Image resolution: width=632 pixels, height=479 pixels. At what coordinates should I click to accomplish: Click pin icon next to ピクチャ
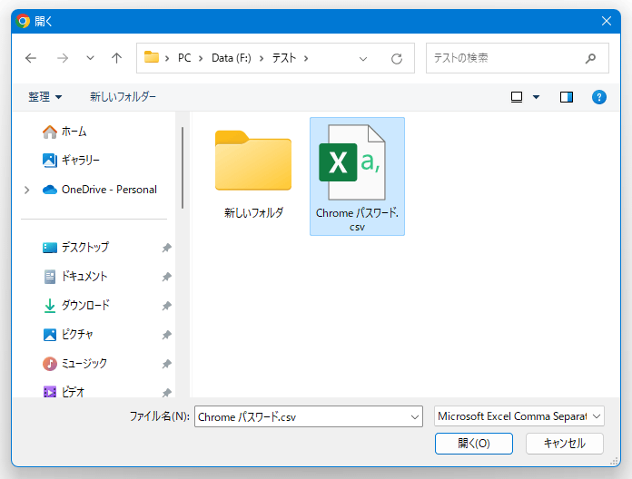click(x=167, y=335)
